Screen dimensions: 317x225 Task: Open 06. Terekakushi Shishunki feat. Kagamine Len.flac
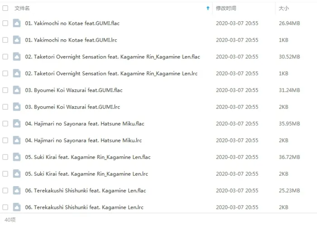(x=86, y=191)
